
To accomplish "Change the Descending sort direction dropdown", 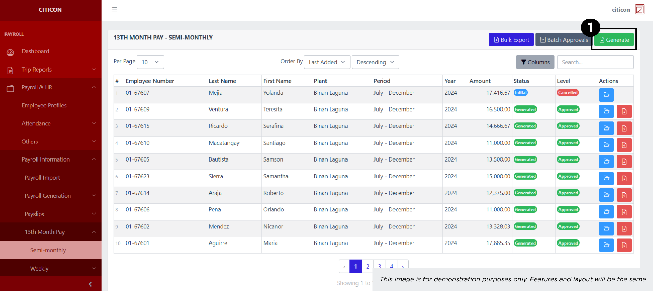I will [x=375, y=62].
